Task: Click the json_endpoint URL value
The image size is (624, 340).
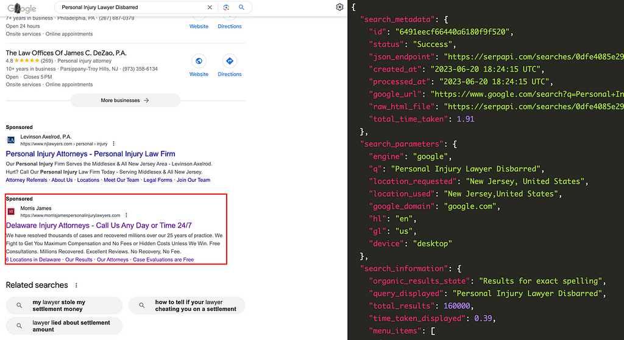Action: click(534, 57)
